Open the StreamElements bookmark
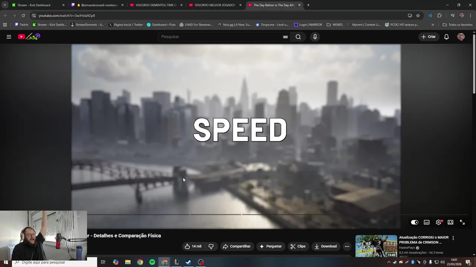Viewport: 476px width, 267px height. pyautogui.click(x=87, y=24)
